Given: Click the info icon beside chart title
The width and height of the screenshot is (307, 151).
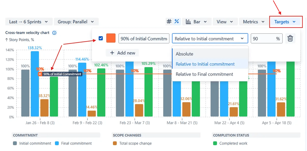Looking at the screenshot, I should [54, 33].
